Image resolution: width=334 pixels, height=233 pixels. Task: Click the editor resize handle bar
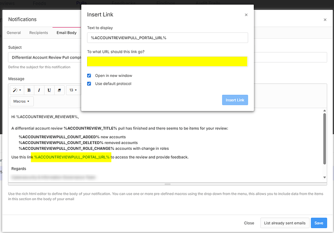(x=167, y=184)
